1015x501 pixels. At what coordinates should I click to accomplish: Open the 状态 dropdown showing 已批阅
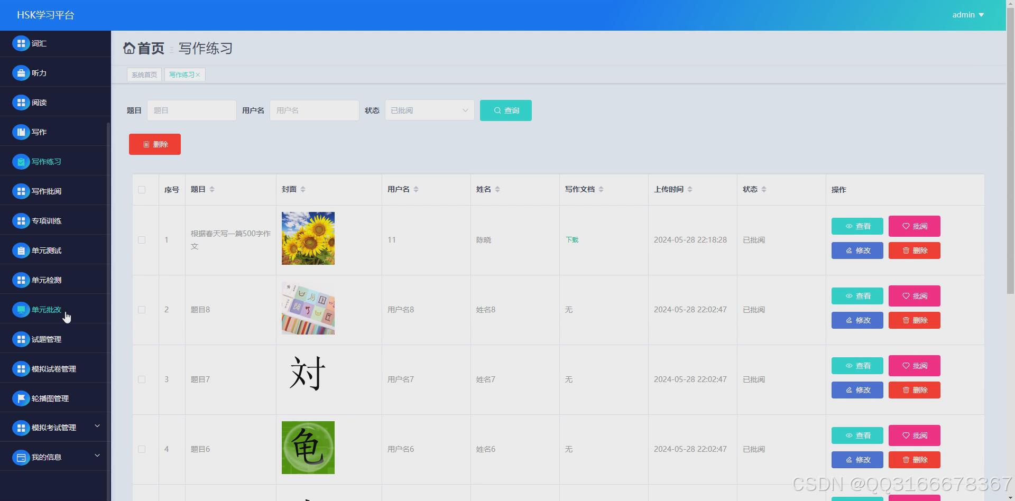429,110
